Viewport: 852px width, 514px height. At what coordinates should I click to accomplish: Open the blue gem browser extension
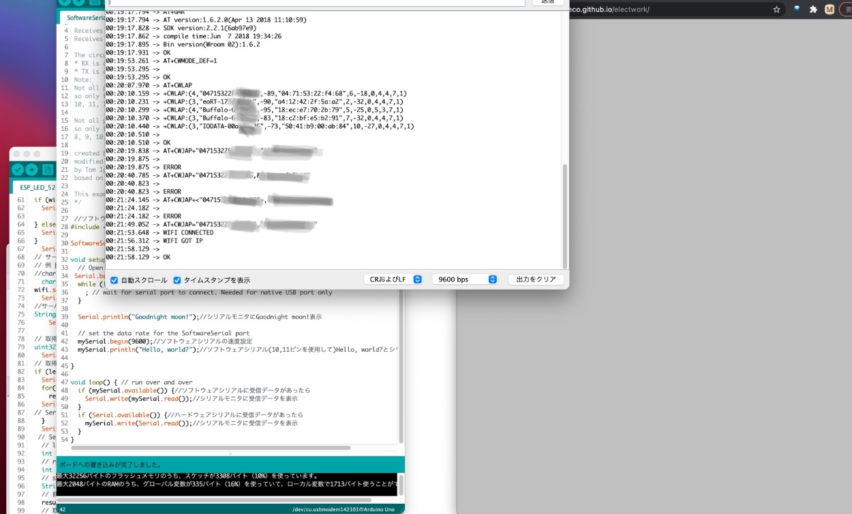point(796,10)
